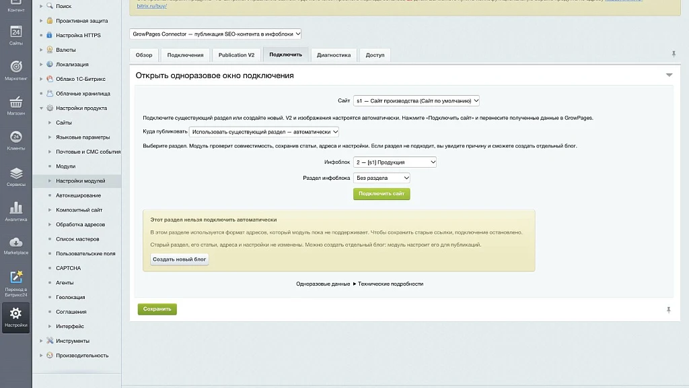Click Одноразовые данные text

[323, 284]
